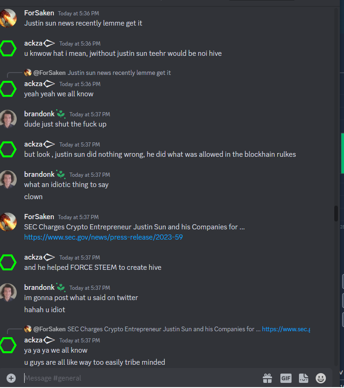Open the truncated sec.gov link in reply preview
The height and width of the screenshot is (388, 344).
point(286,329)
